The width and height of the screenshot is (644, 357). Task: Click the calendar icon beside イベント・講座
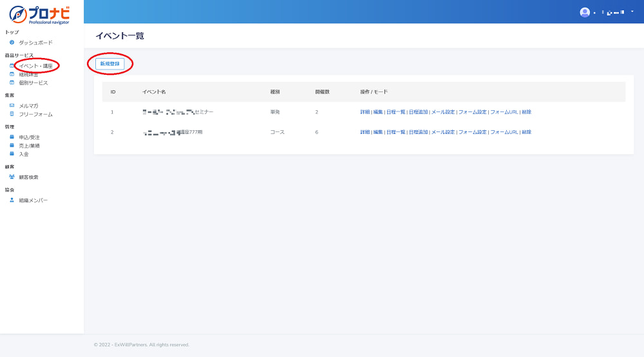pyautogui.click(x=12, y=66)
